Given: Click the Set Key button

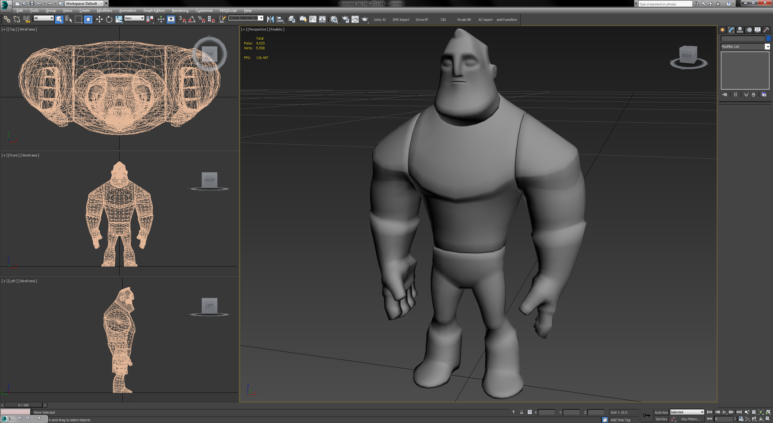Looking at the screenshot, I should pyautogui.click(x=662, y=419).
